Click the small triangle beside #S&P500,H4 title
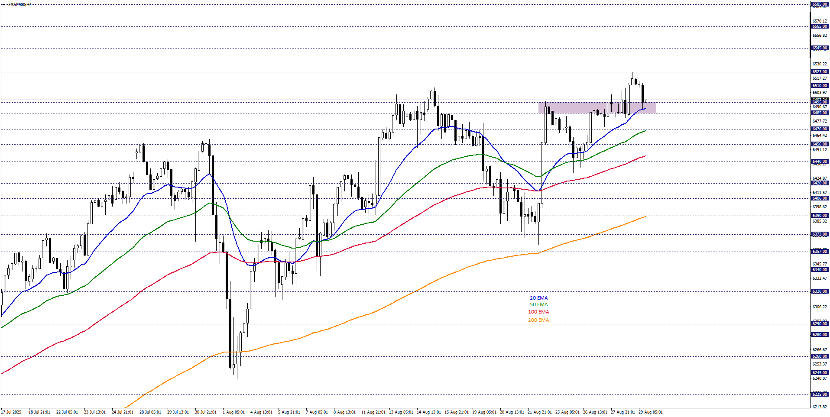Screen dimensions: 830x417 [4, 5]
